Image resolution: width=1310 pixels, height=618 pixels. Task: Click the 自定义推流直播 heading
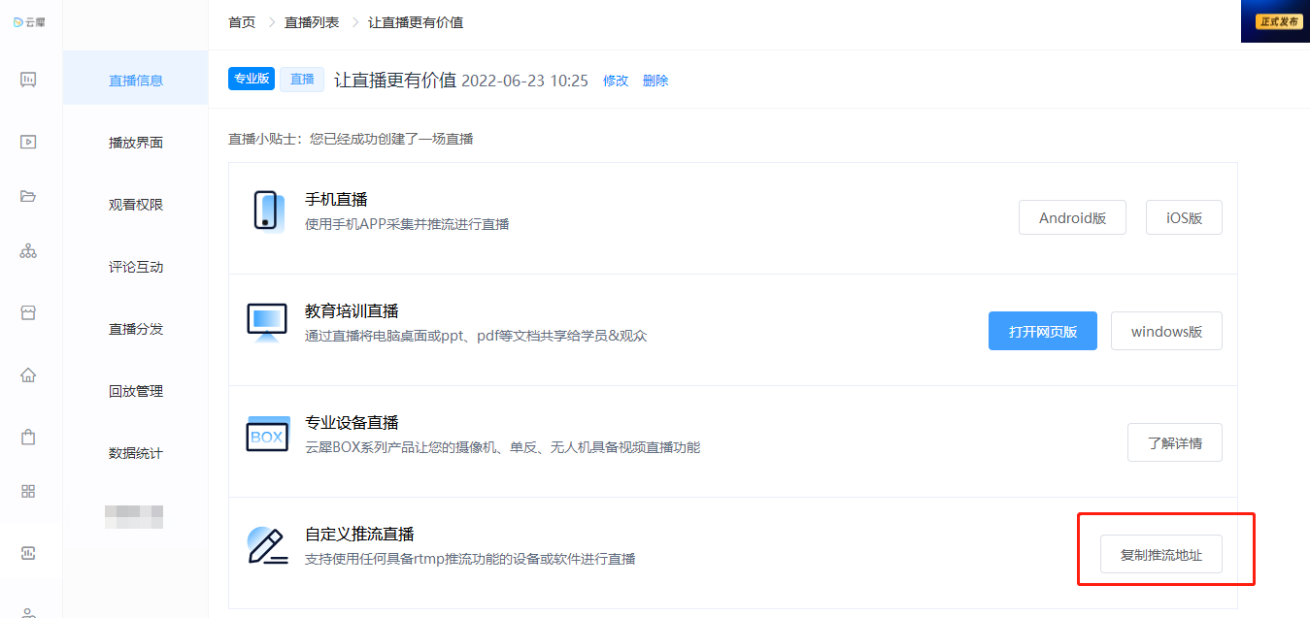click(359, 534)
